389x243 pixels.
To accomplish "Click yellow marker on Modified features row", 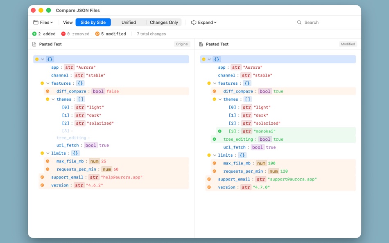I will pyautogui.click(x=209, y=83).
